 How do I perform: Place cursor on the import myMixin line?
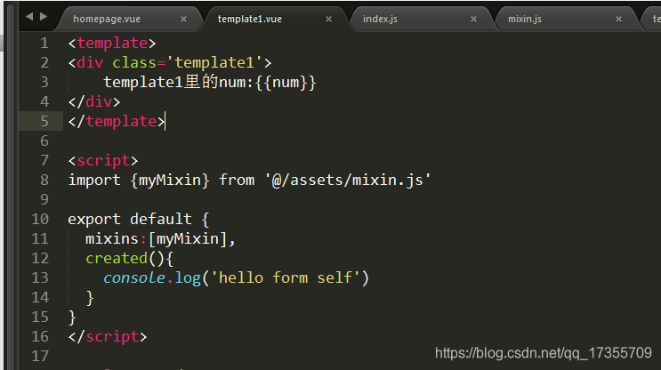coord(250,181)
